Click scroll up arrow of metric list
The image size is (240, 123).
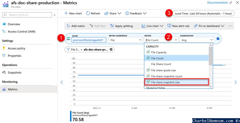pos(211,45)
